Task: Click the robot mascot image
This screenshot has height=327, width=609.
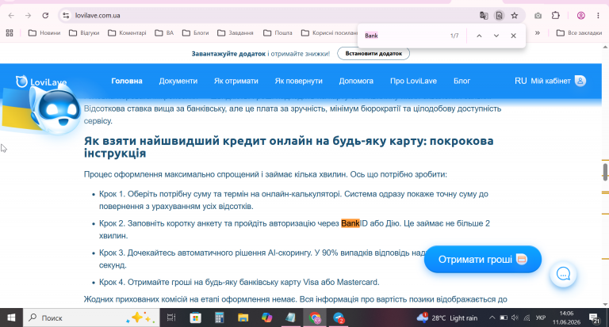Action: pyautogui.click(x=56, y=109)
